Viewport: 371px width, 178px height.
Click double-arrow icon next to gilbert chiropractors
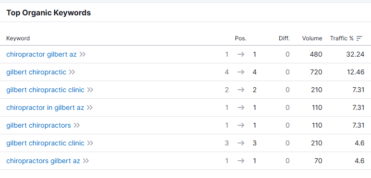[77, 125]
